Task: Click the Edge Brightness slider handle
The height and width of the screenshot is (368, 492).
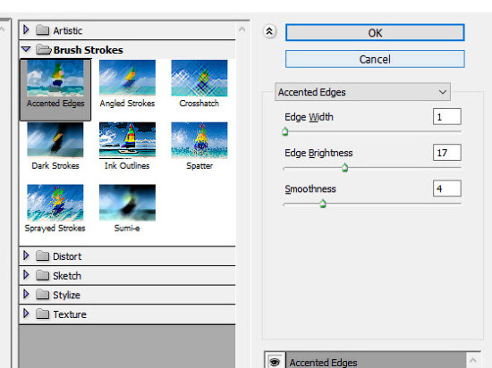Action: click(344, 168)
